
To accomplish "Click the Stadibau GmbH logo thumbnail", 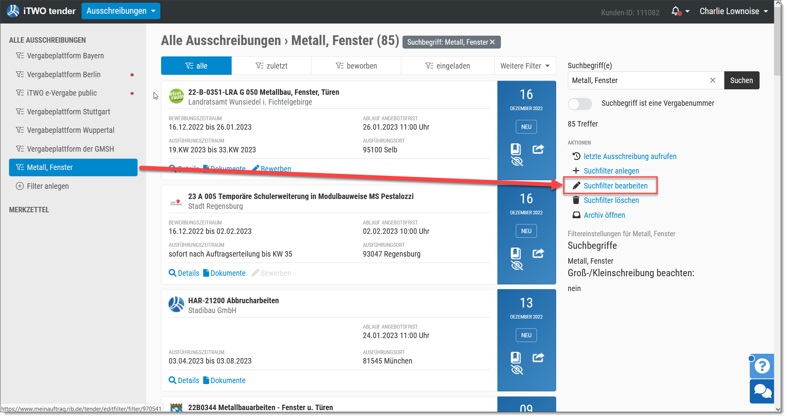I will click(x=176, y=304).
